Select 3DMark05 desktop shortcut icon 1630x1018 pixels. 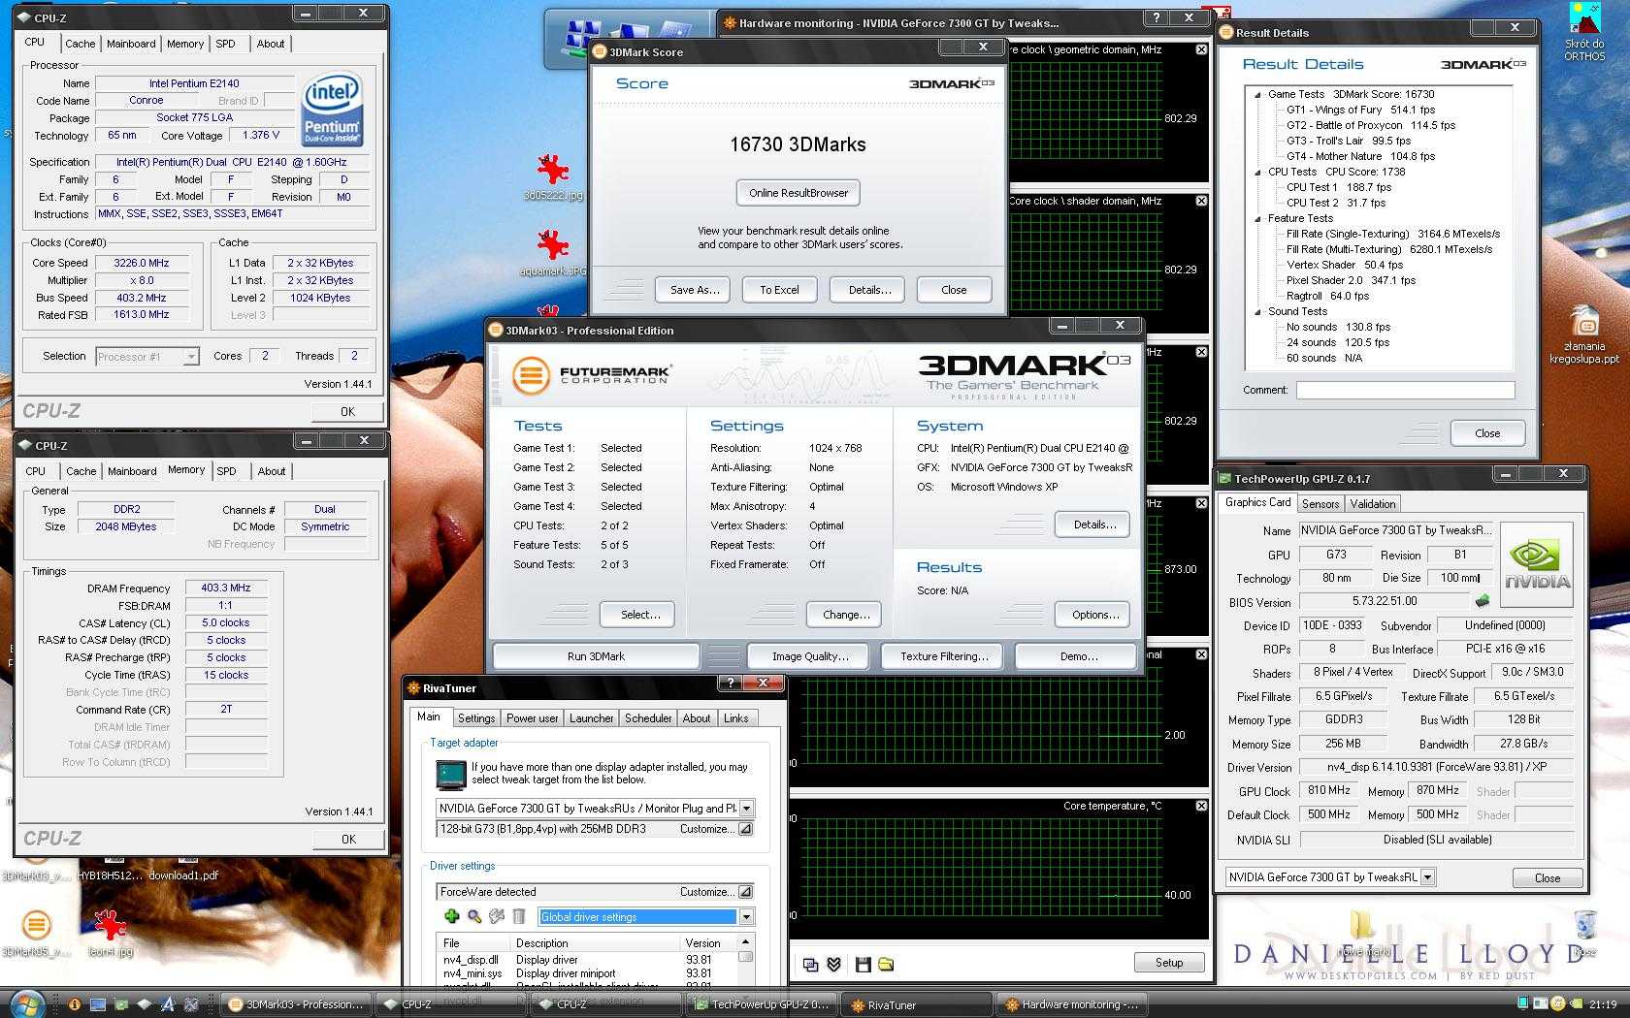coord(36,933)
